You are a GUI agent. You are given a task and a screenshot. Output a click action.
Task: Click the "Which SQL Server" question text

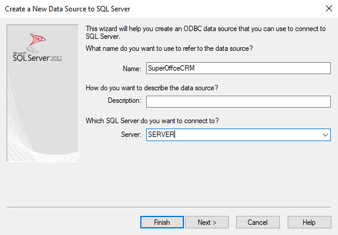(152, 121)
